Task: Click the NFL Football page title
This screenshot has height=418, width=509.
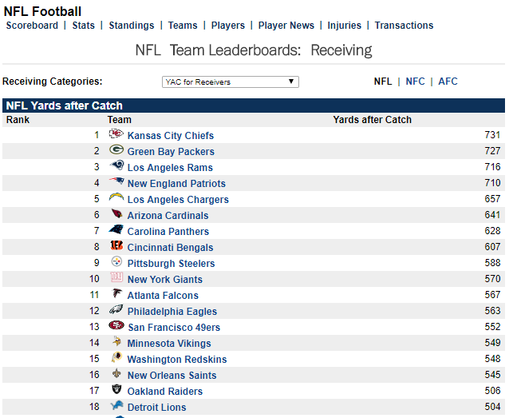Action: [42, 11]
